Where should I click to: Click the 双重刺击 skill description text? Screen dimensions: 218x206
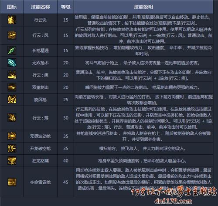(143, 87)
